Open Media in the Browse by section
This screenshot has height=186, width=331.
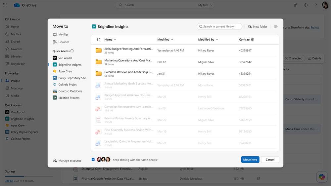12,95
